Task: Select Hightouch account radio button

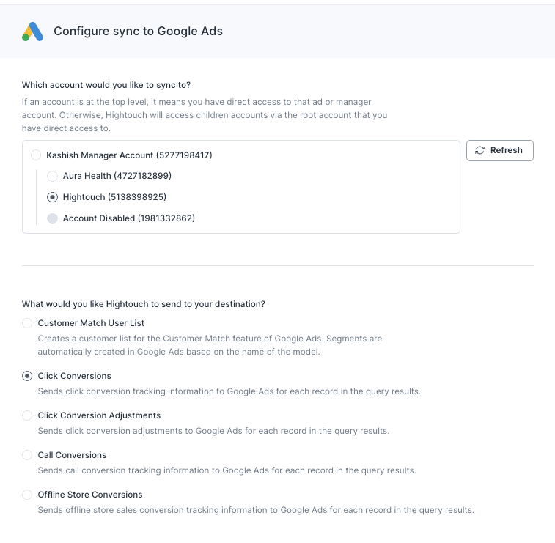Action: [52, 197]
